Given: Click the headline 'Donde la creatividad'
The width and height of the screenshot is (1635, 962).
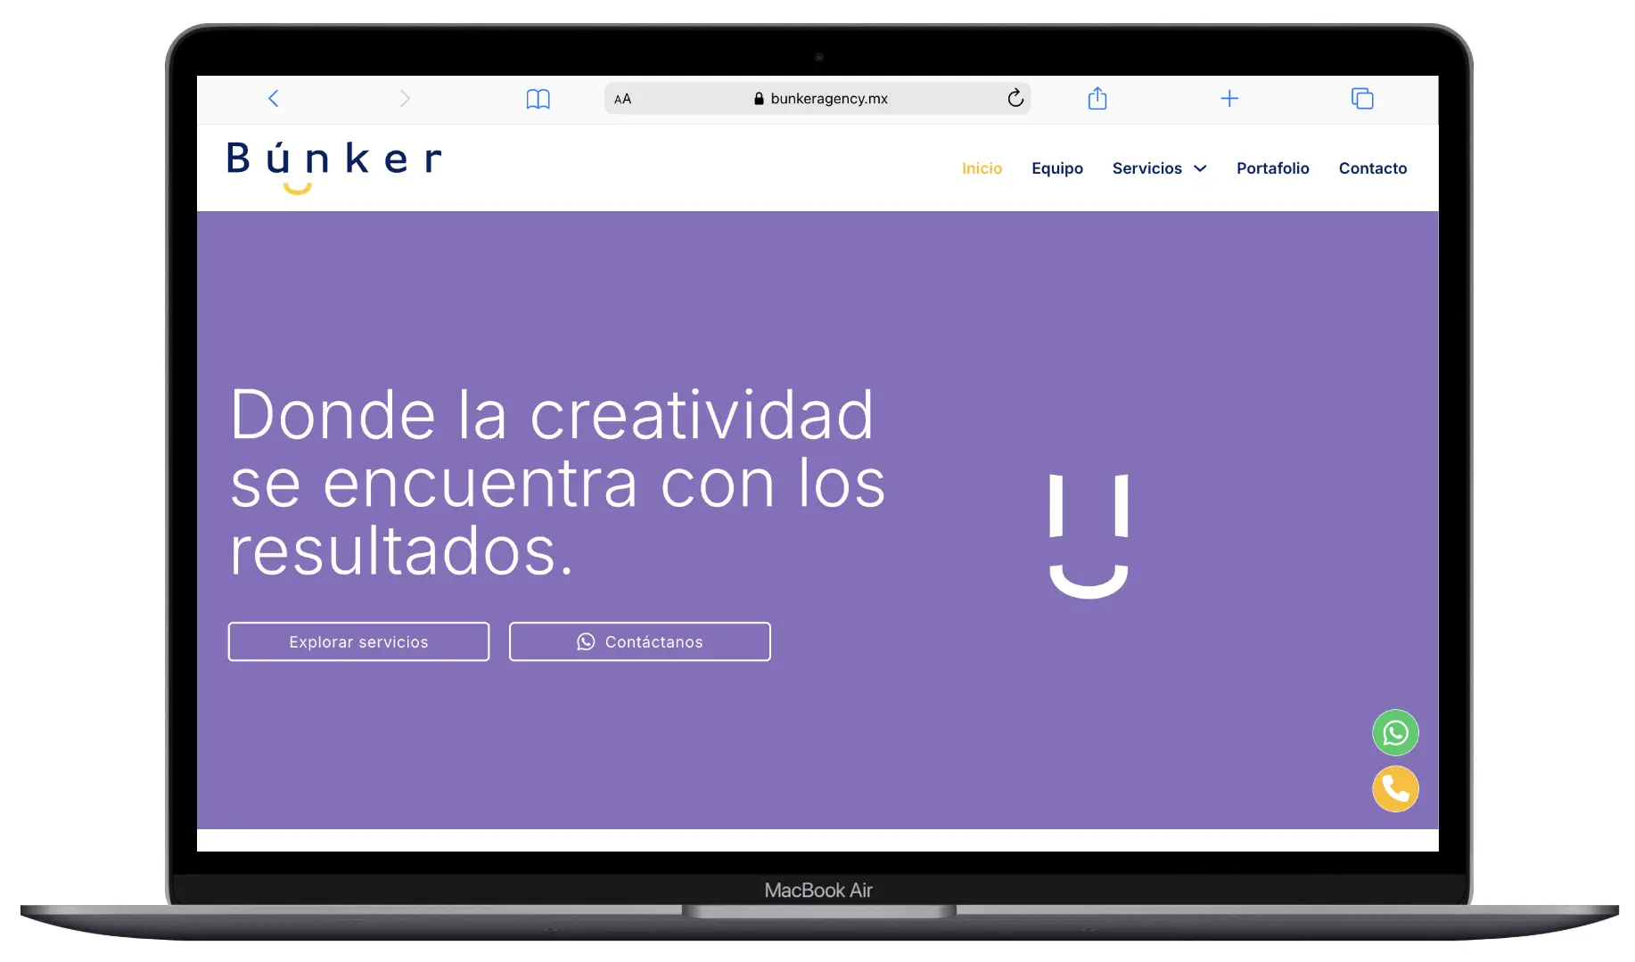Looking at the screenshot, I should tap(552, 415).
